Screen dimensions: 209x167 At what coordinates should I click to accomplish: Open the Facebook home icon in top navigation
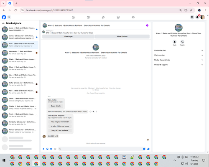pyautogui.click(x=73, y=17)
